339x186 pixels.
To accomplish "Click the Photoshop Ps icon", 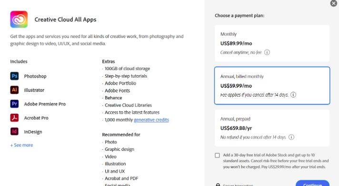I will [14, 76].
